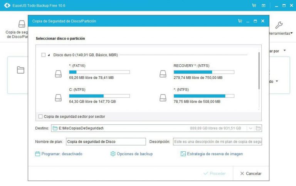This screenshot has height=186, width=296.
Task: Click the folder icon in left background panel
Action: coord(20,70)
